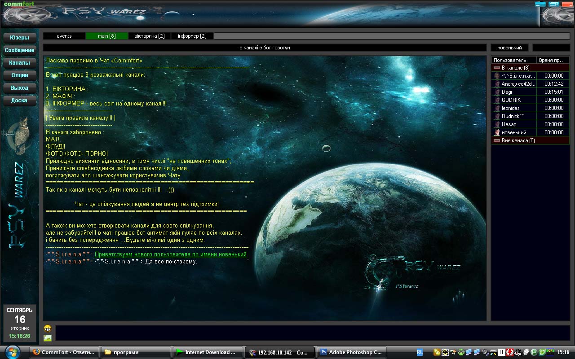The height and width of the screenshot is (359, 575).
Task: Click the uTorrent icon in the system tray
Action: [534, 352]
